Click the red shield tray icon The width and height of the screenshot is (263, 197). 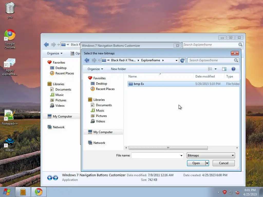point(225,192)
